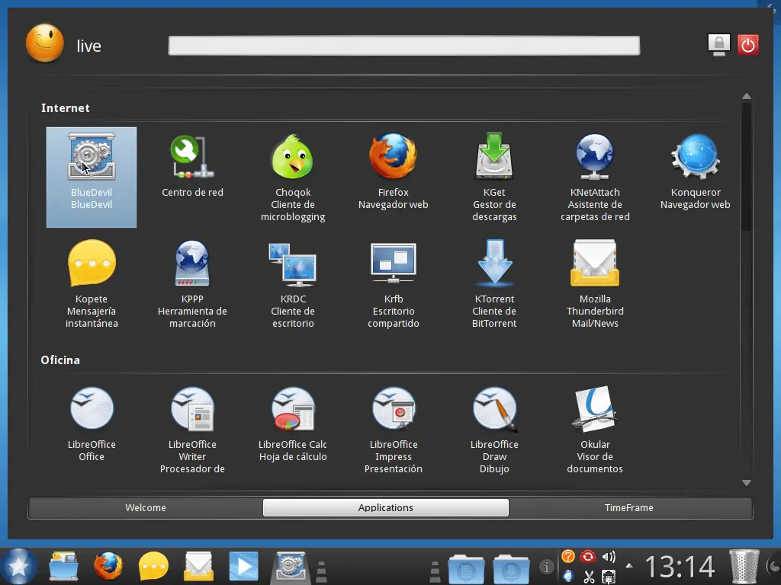Image resolution: width=781 pixels, height=585 pixels.
Task: Click the red update icon in tray
Action: (x=588, y=556)
